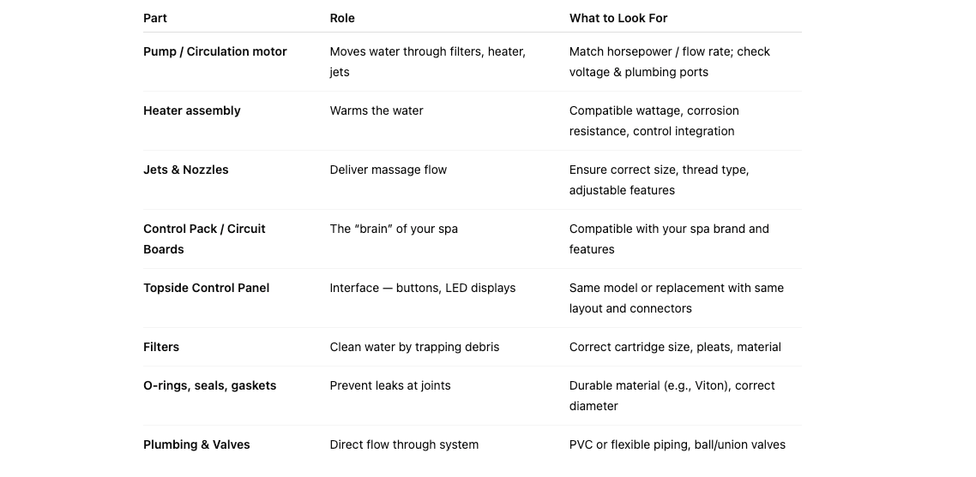This screenshot has height=477, width=976.
Task: Click 'The "brain" of your spa' text
Action: [x=394, y=229]
